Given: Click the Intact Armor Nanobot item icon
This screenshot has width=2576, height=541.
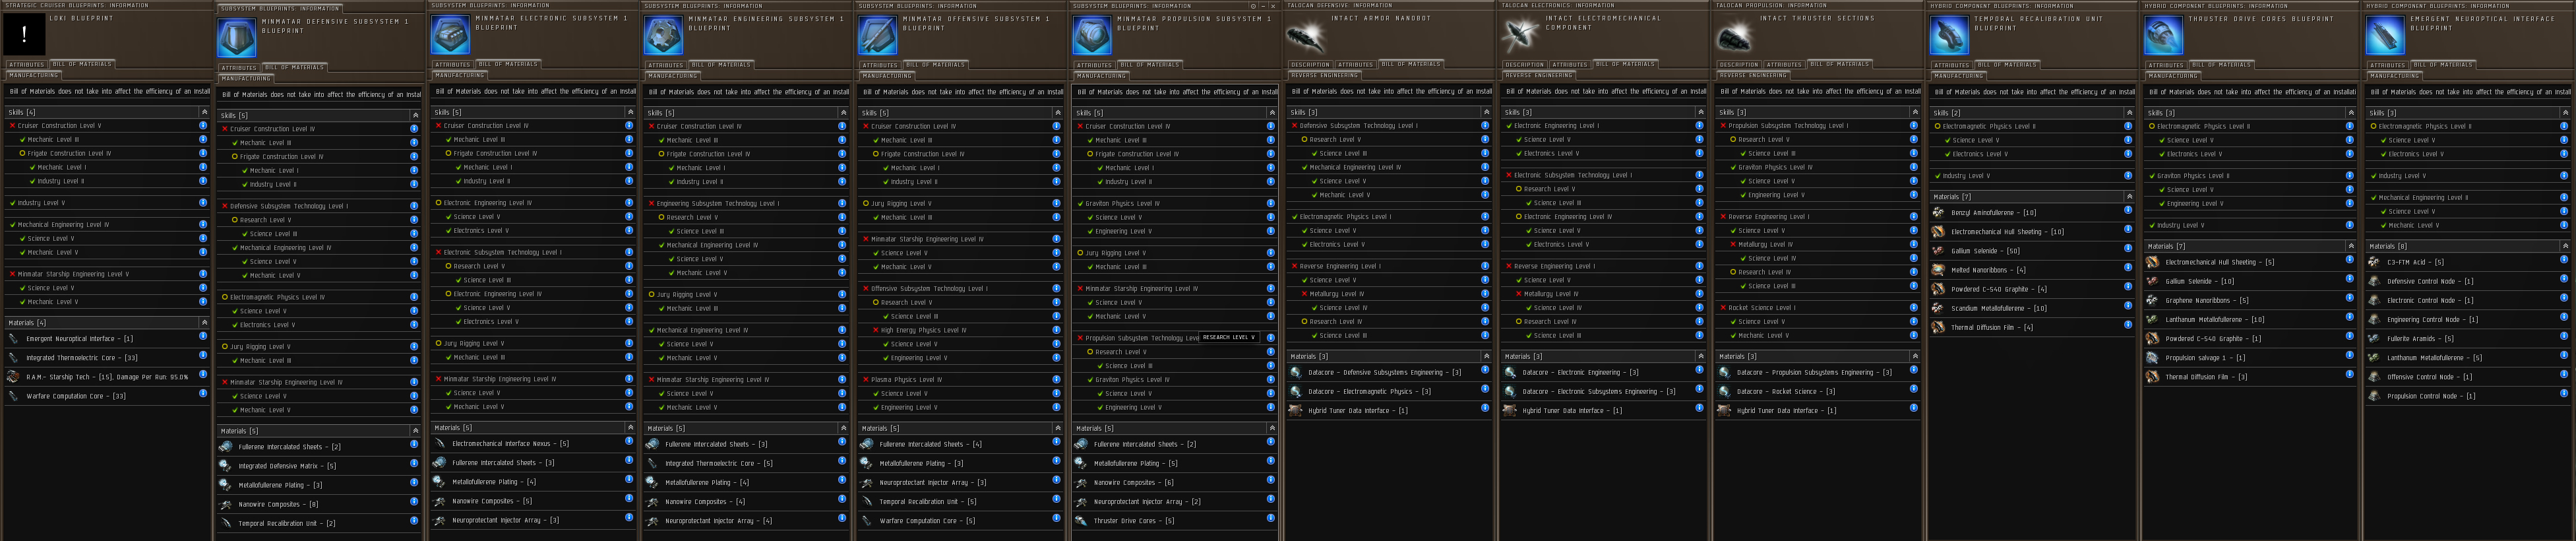Looking at the screenshot, I should pyautogui.click(x=1306, y=35).
